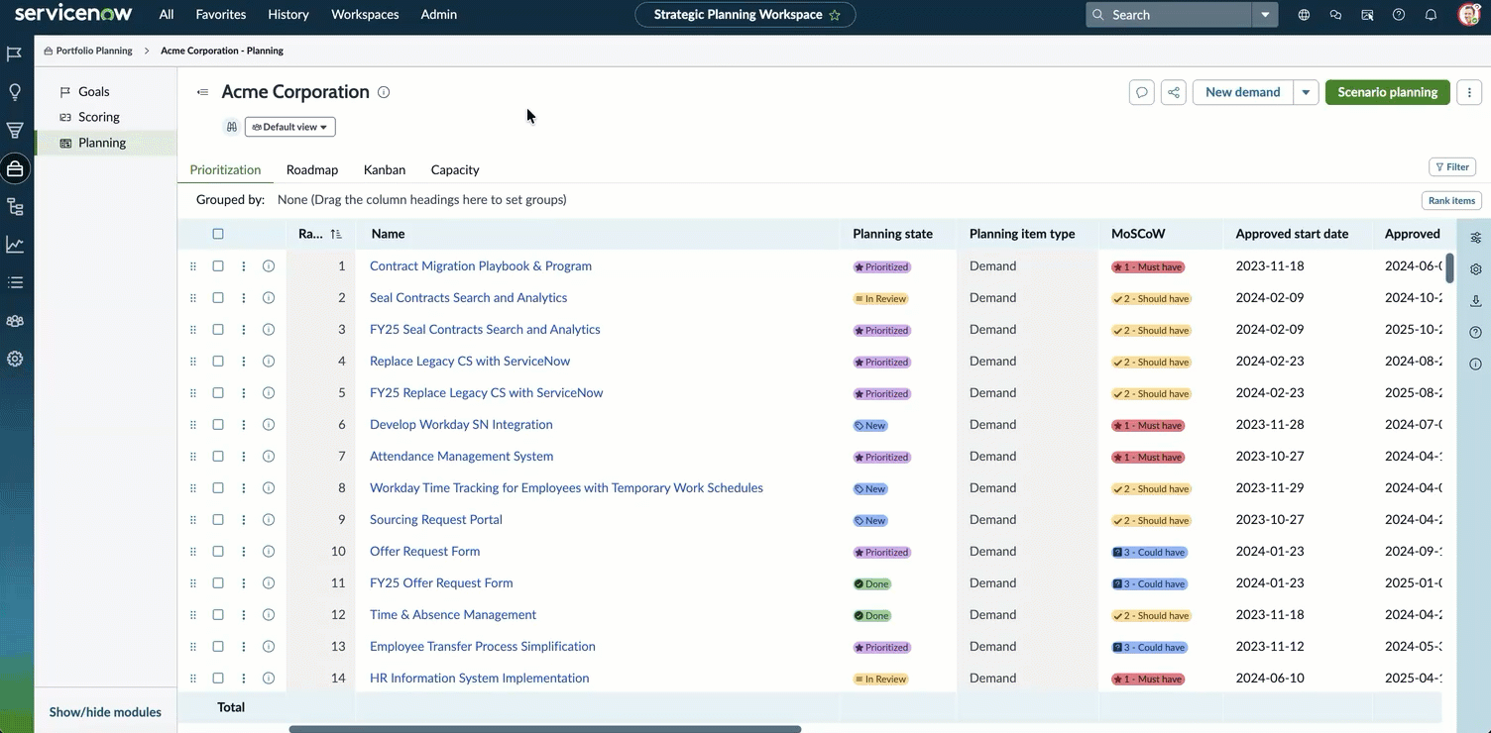Viewport: 1491px width, 733px height.
Task: Open the Develop Workday SN Integration link
Action: pyautogui.click(x=461, y=425)
